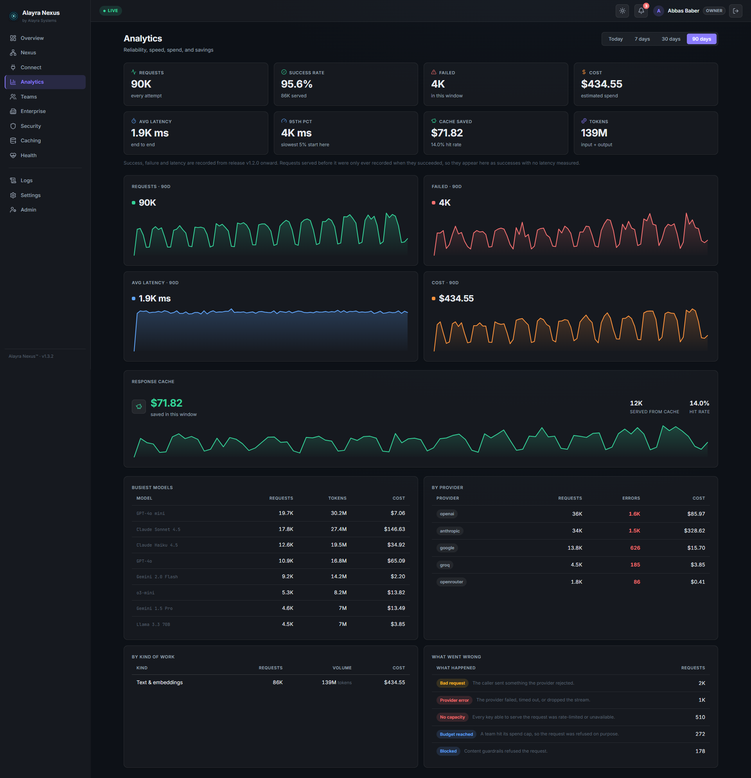Click the anthropic provider tag
The image size is (751, 778).
[x=449, y=531]
